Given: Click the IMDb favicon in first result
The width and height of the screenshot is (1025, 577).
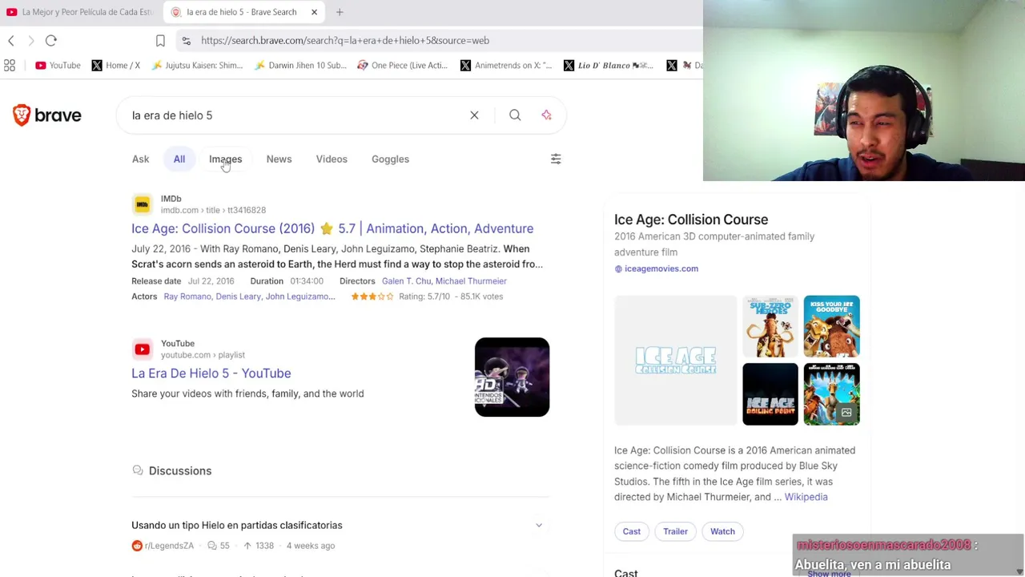Looking at the screenshot, I should 142,204.
